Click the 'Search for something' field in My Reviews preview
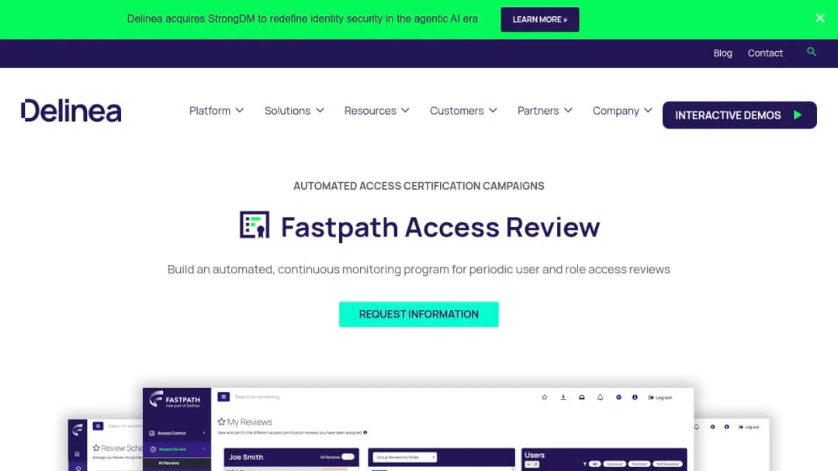The image size is (838, 471). [258, 397]
